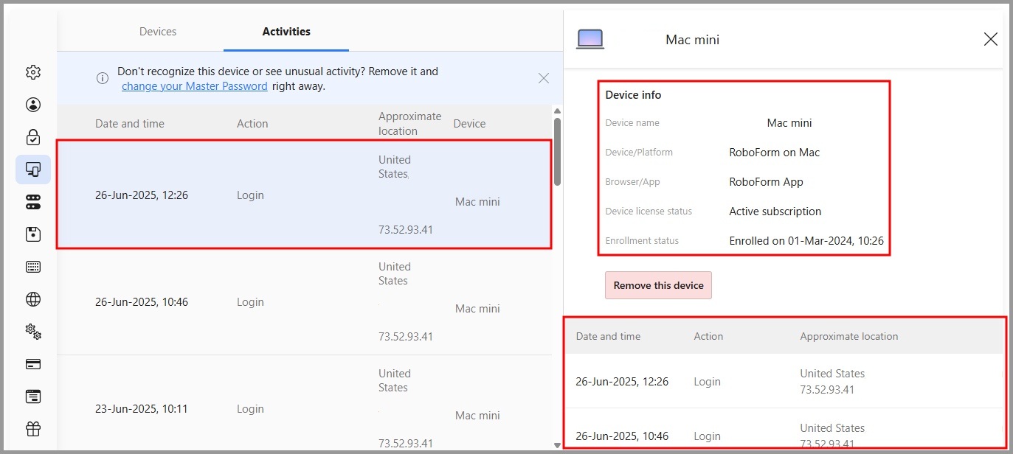1013x454 pixels.
Task: Click the RoboForm on Mac platform value
Action: tap(775, 153)
